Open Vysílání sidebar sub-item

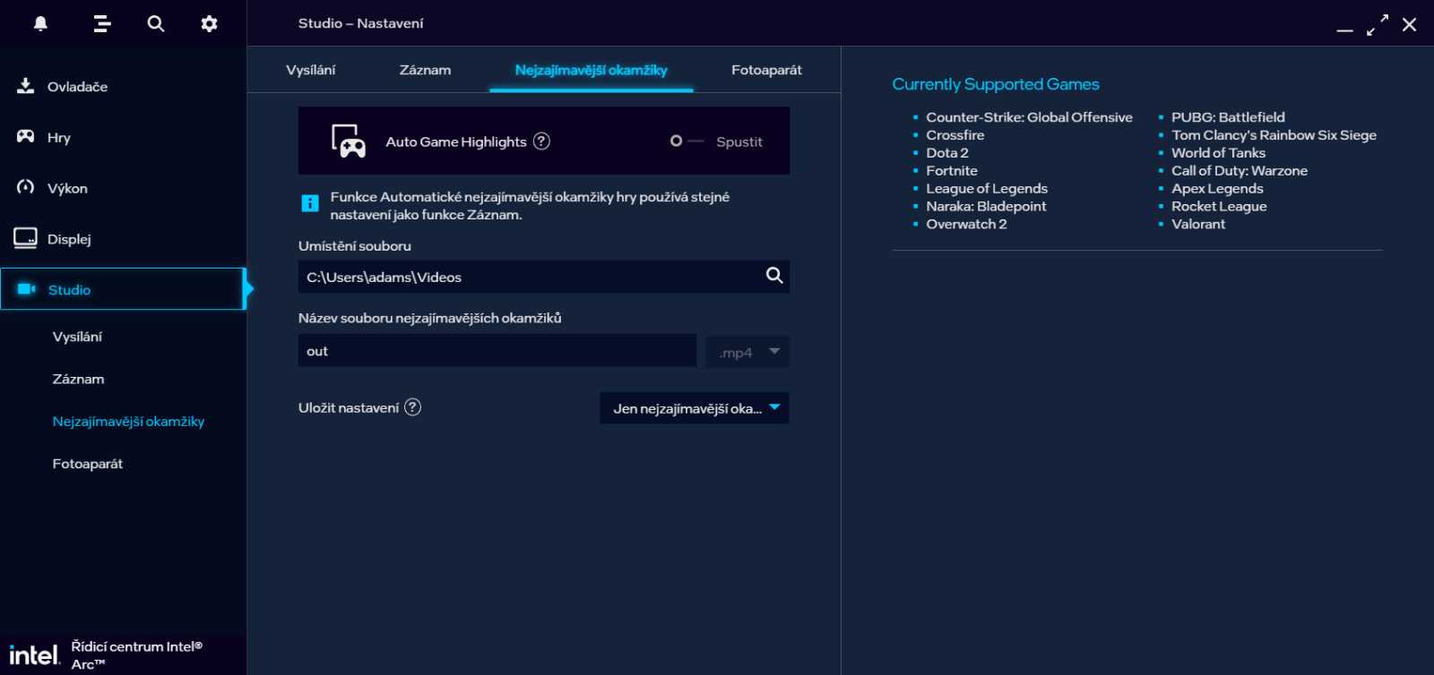[77, 337]
